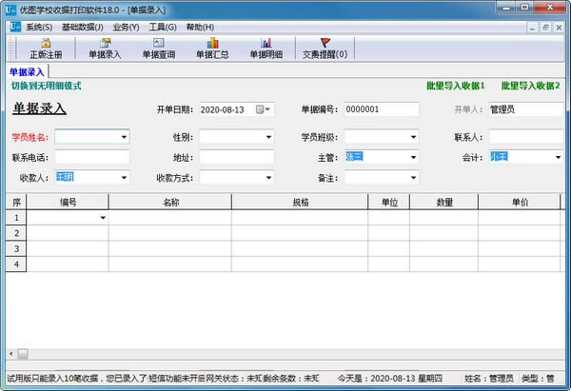Expand the 学员班级 dropdown
The height and width of the screenshot is (391, 571).
click(413, 137)
